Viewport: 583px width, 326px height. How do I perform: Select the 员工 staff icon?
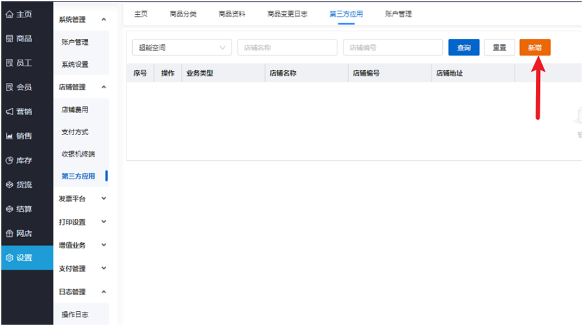point(9,63)
